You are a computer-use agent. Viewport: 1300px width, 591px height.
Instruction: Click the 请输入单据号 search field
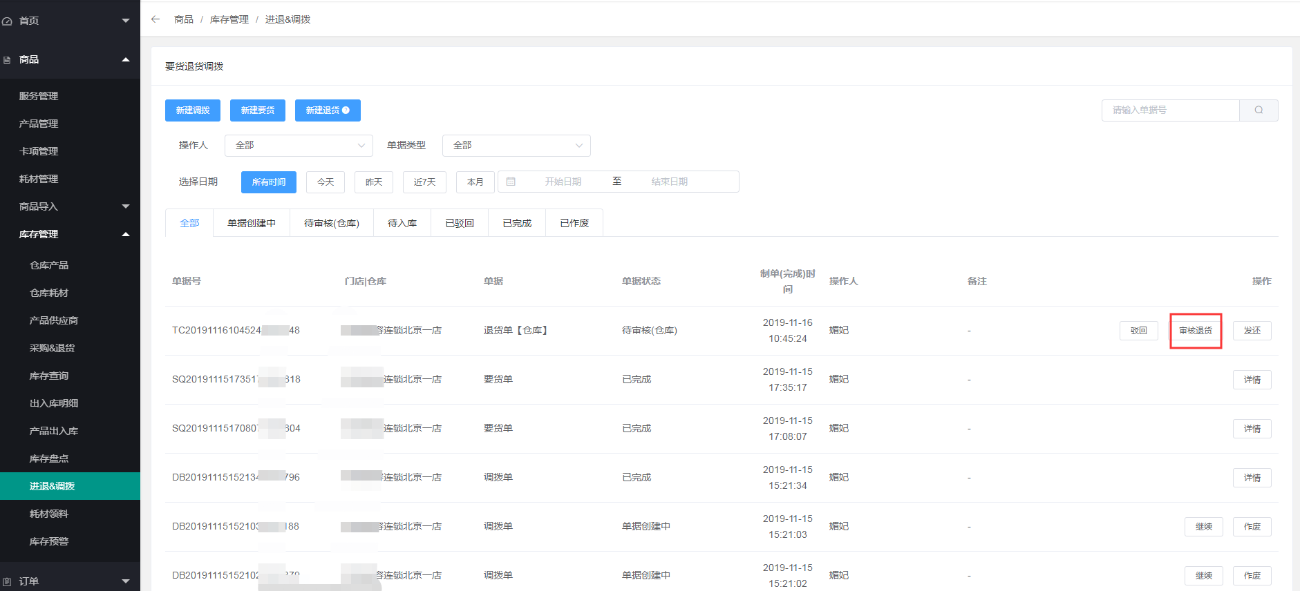tap(1170, 110)
